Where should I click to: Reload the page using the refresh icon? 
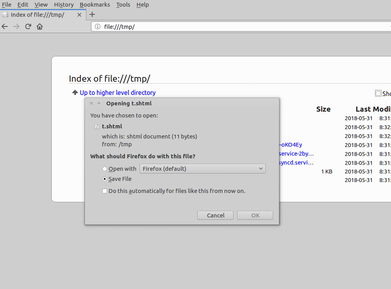[x=28, y=26]
